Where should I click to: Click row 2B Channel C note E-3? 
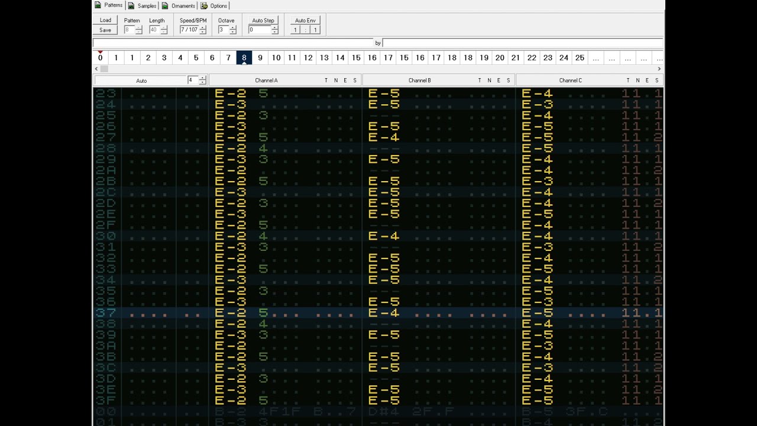pos(538,181)
